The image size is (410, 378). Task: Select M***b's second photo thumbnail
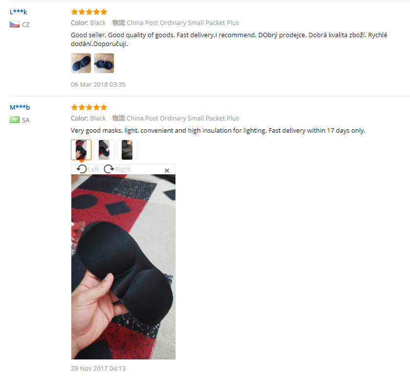[104, 150]
